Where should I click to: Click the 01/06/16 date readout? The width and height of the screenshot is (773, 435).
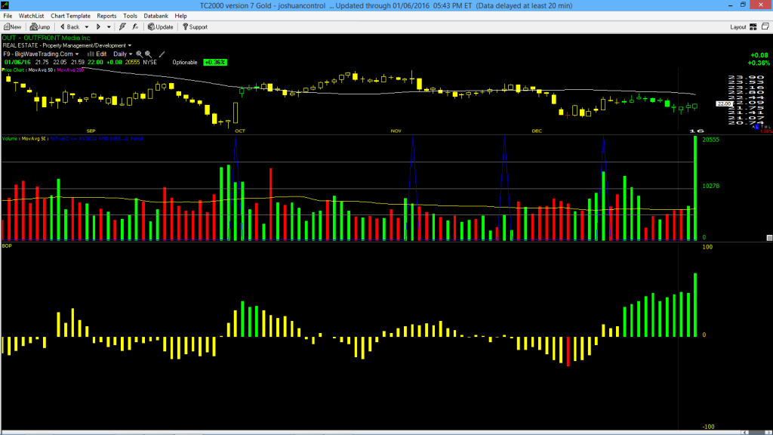18,62
